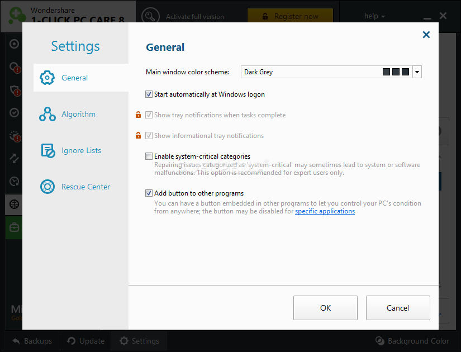Enable system-critical categories checkbox

tap(149, 156)
